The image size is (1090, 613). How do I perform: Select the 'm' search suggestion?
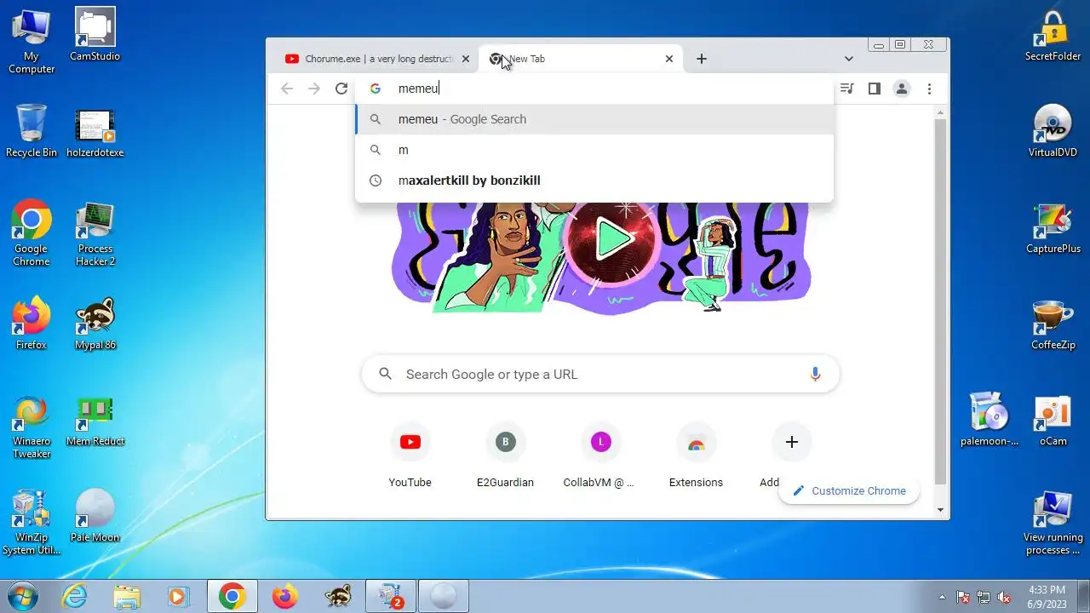point(594,150)
